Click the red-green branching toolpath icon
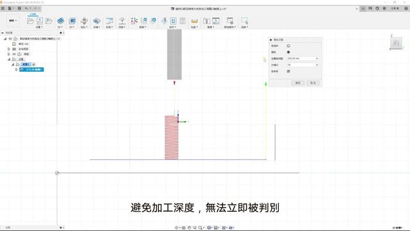Screen dimensions: 410x231 134,21
